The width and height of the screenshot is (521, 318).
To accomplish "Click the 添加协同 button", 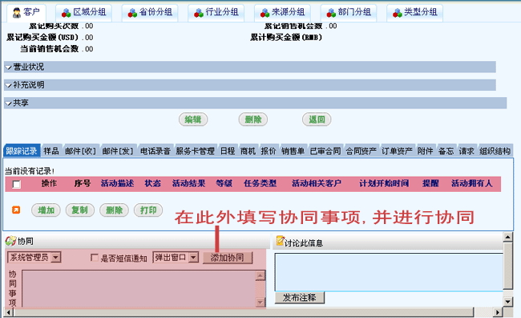I will (x=228, y=258).
